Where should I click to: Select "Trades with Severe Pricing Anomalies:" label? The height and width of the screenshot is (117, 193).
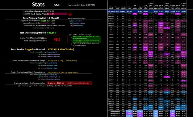point(30,83)
